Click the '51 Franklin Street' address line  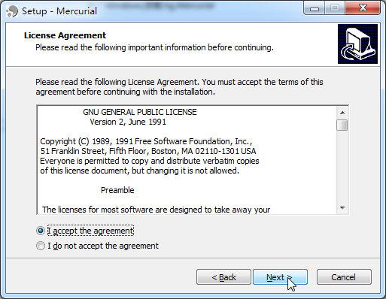pyautogui.click(x=148, y=151)
